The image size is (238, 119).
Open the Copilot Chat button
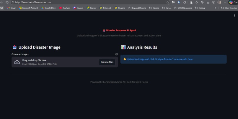click(x=233, y=2)
